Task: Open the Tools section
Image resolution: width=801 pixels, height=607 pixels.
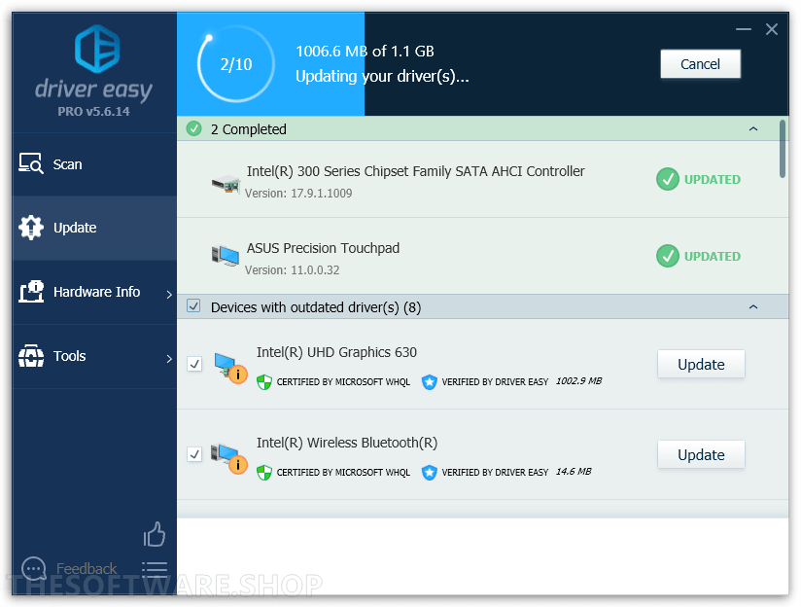Action: click(x=94, y=356)
